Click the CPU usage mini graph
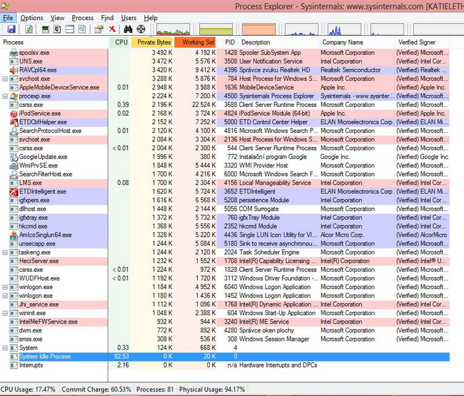464x396 pixels. [173, 30]
